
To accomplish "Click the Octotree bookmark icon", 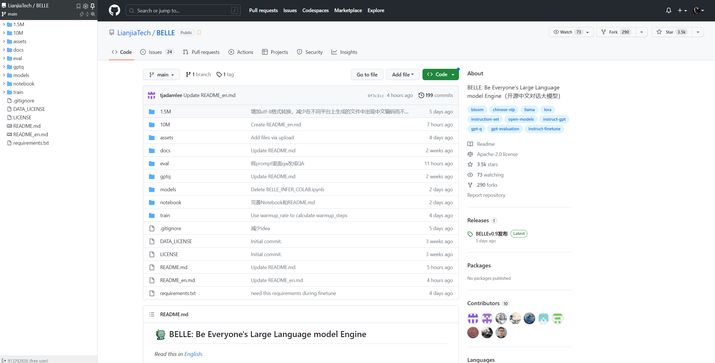I will click(78, 6).
